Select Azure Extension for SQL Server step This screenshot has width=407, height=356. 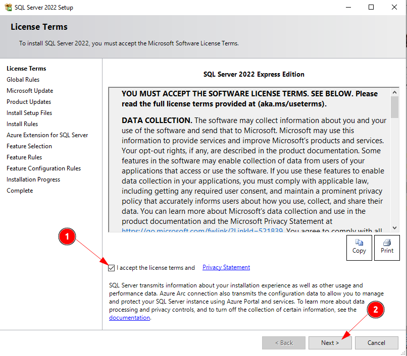(47, 135)
